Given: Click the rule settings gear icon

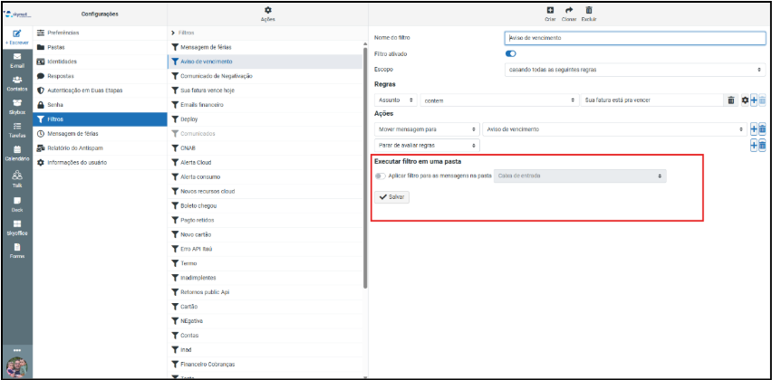Looking at the screenshot, I should (x=745, y=100).
